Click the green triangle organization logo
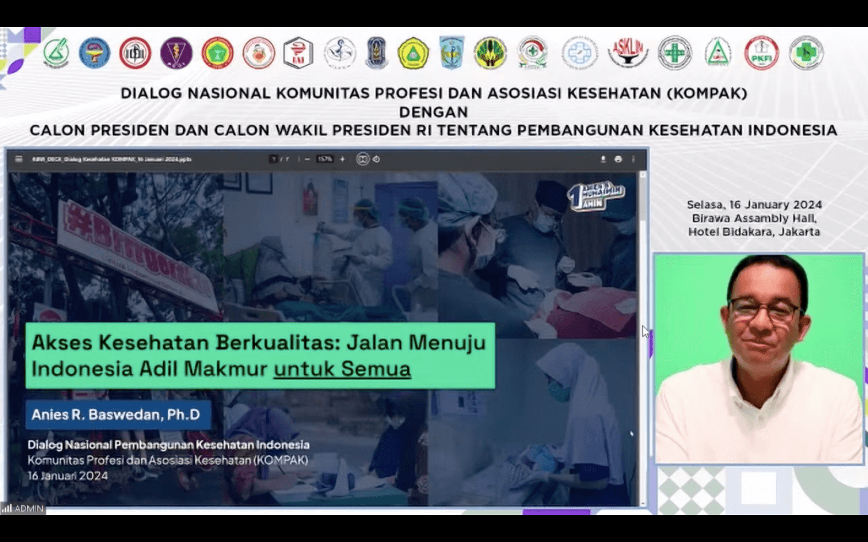This screenshot has height=542, width=868. pos(718,53)
